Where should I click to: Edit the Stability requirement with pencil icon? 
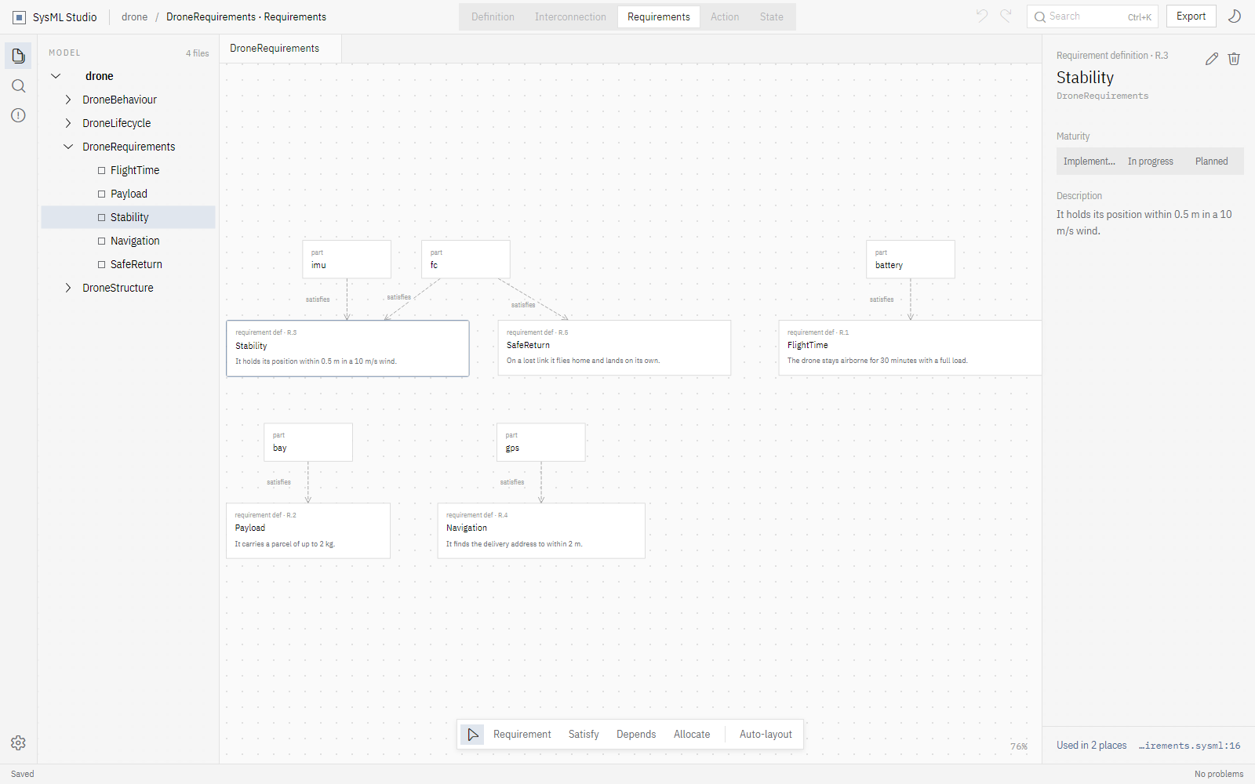(1212, 59)
